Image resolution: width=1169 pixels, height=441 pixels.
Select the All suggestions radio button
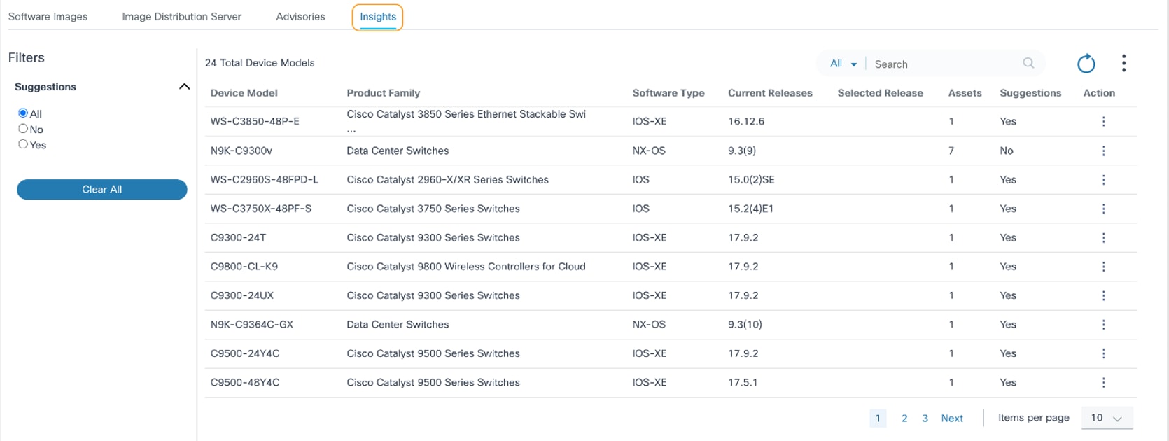pos(23,113)
